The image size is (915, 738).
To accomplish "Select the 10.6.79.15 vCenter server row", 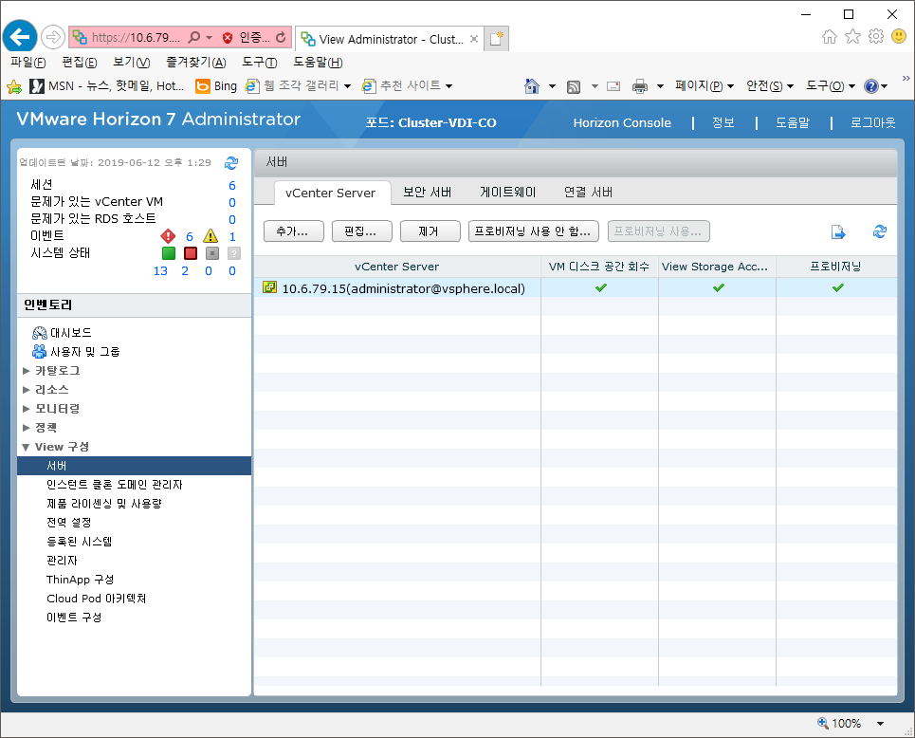I will coord(575,287).
